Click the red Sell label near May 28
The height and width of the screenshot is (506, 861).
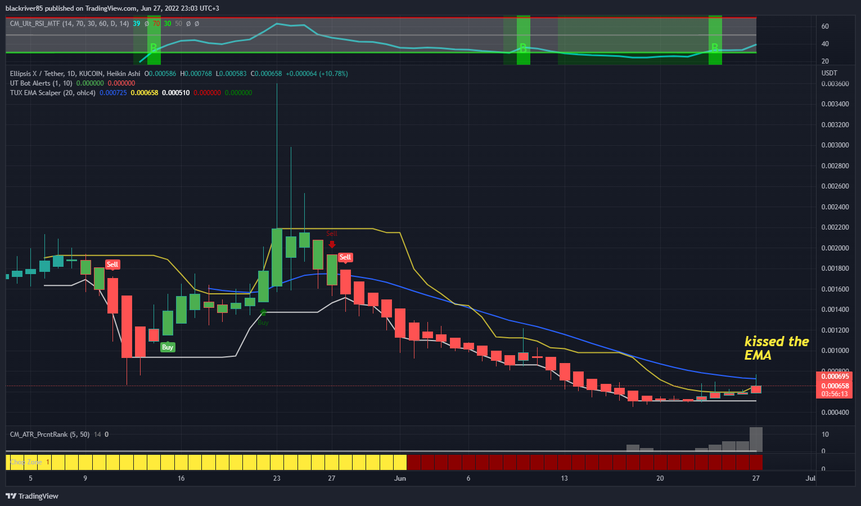pyautogui.click(x=345, y=257)
